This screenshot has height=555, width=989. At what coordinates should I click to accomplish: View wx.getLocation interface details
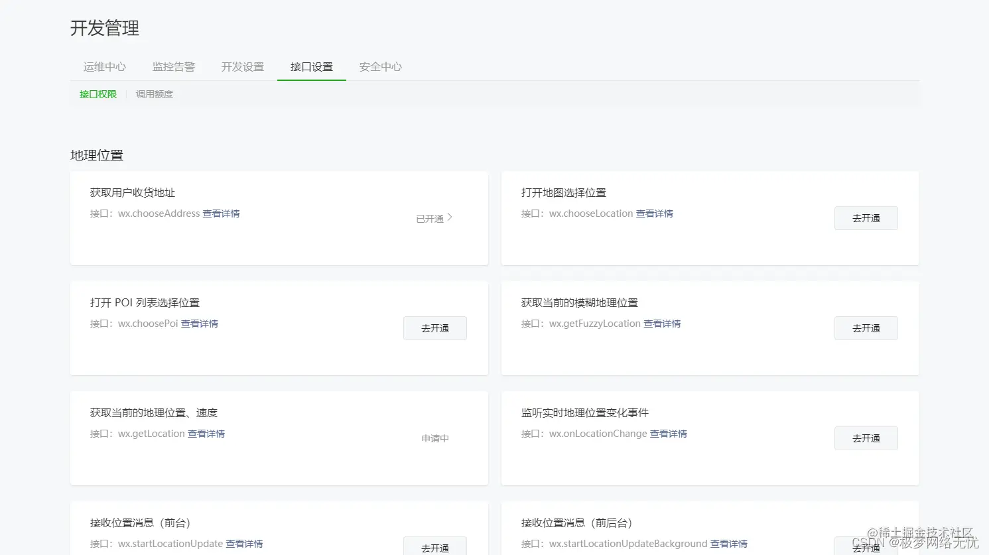click(x=206, y=433)
